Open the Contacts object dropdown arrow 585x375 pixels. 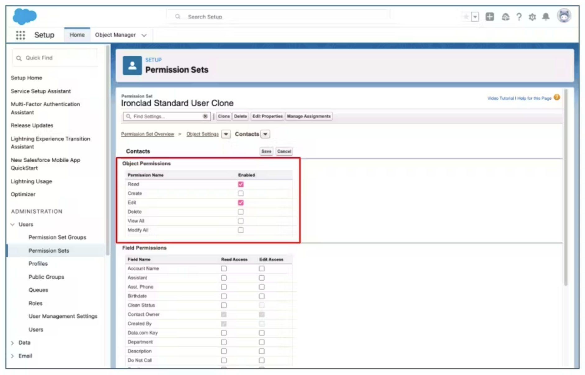coord(265,134)
